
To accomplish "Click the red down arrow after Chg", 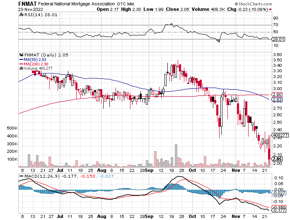I will click(271, 10).
